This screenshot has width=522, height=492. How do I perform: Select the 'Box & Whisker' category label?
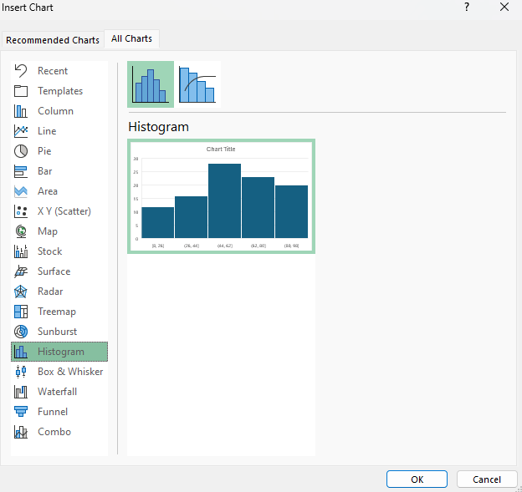[70, 372]
